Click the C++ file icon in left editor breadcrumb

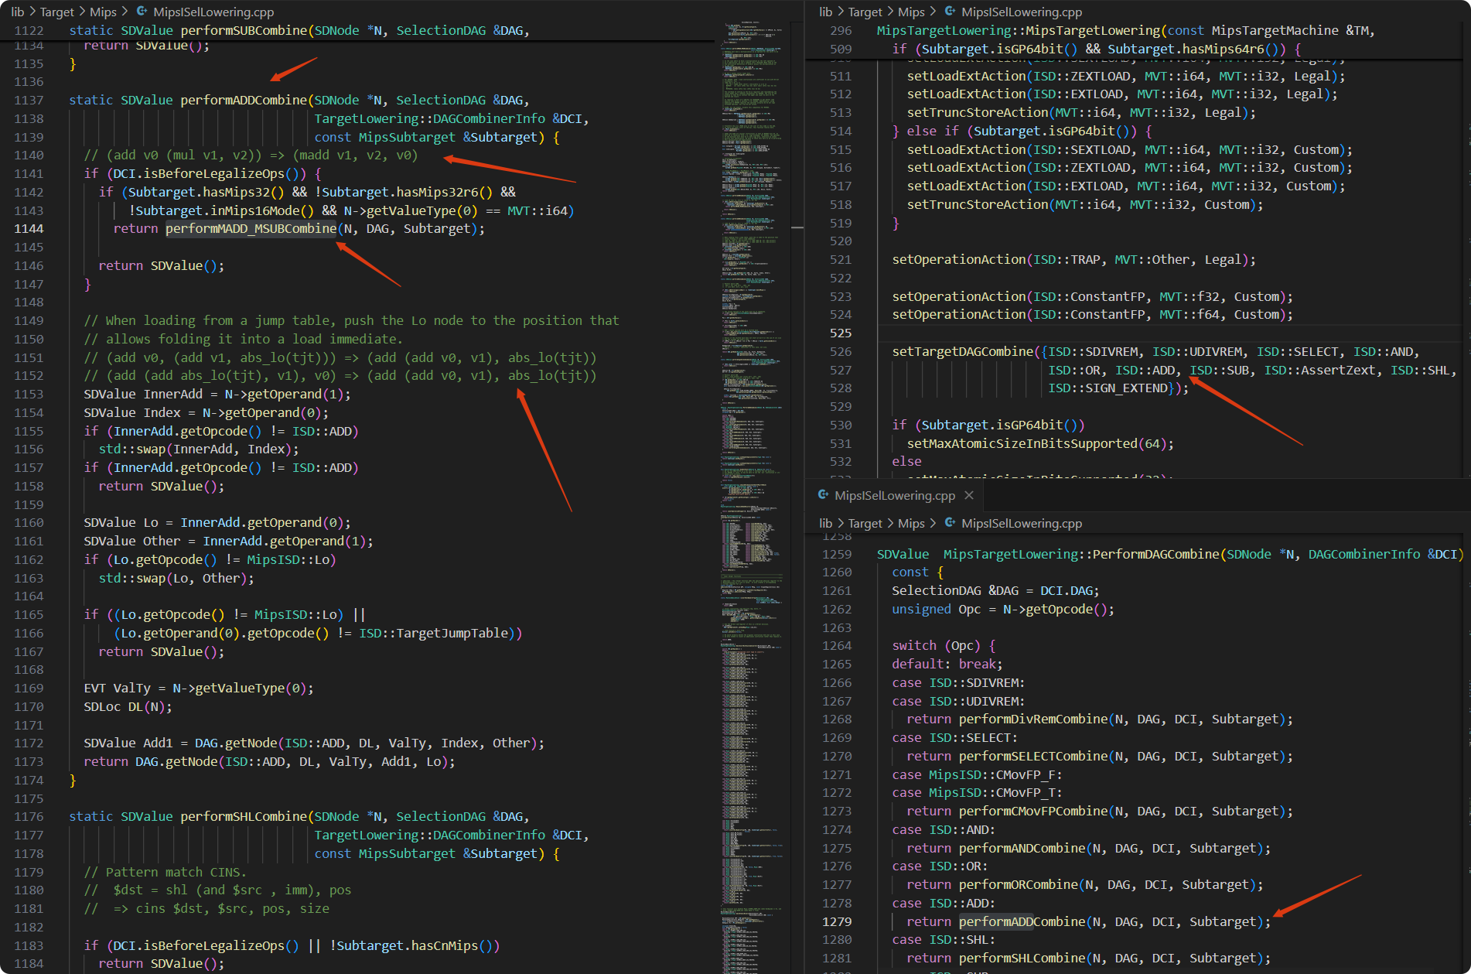tap(142, 12)
